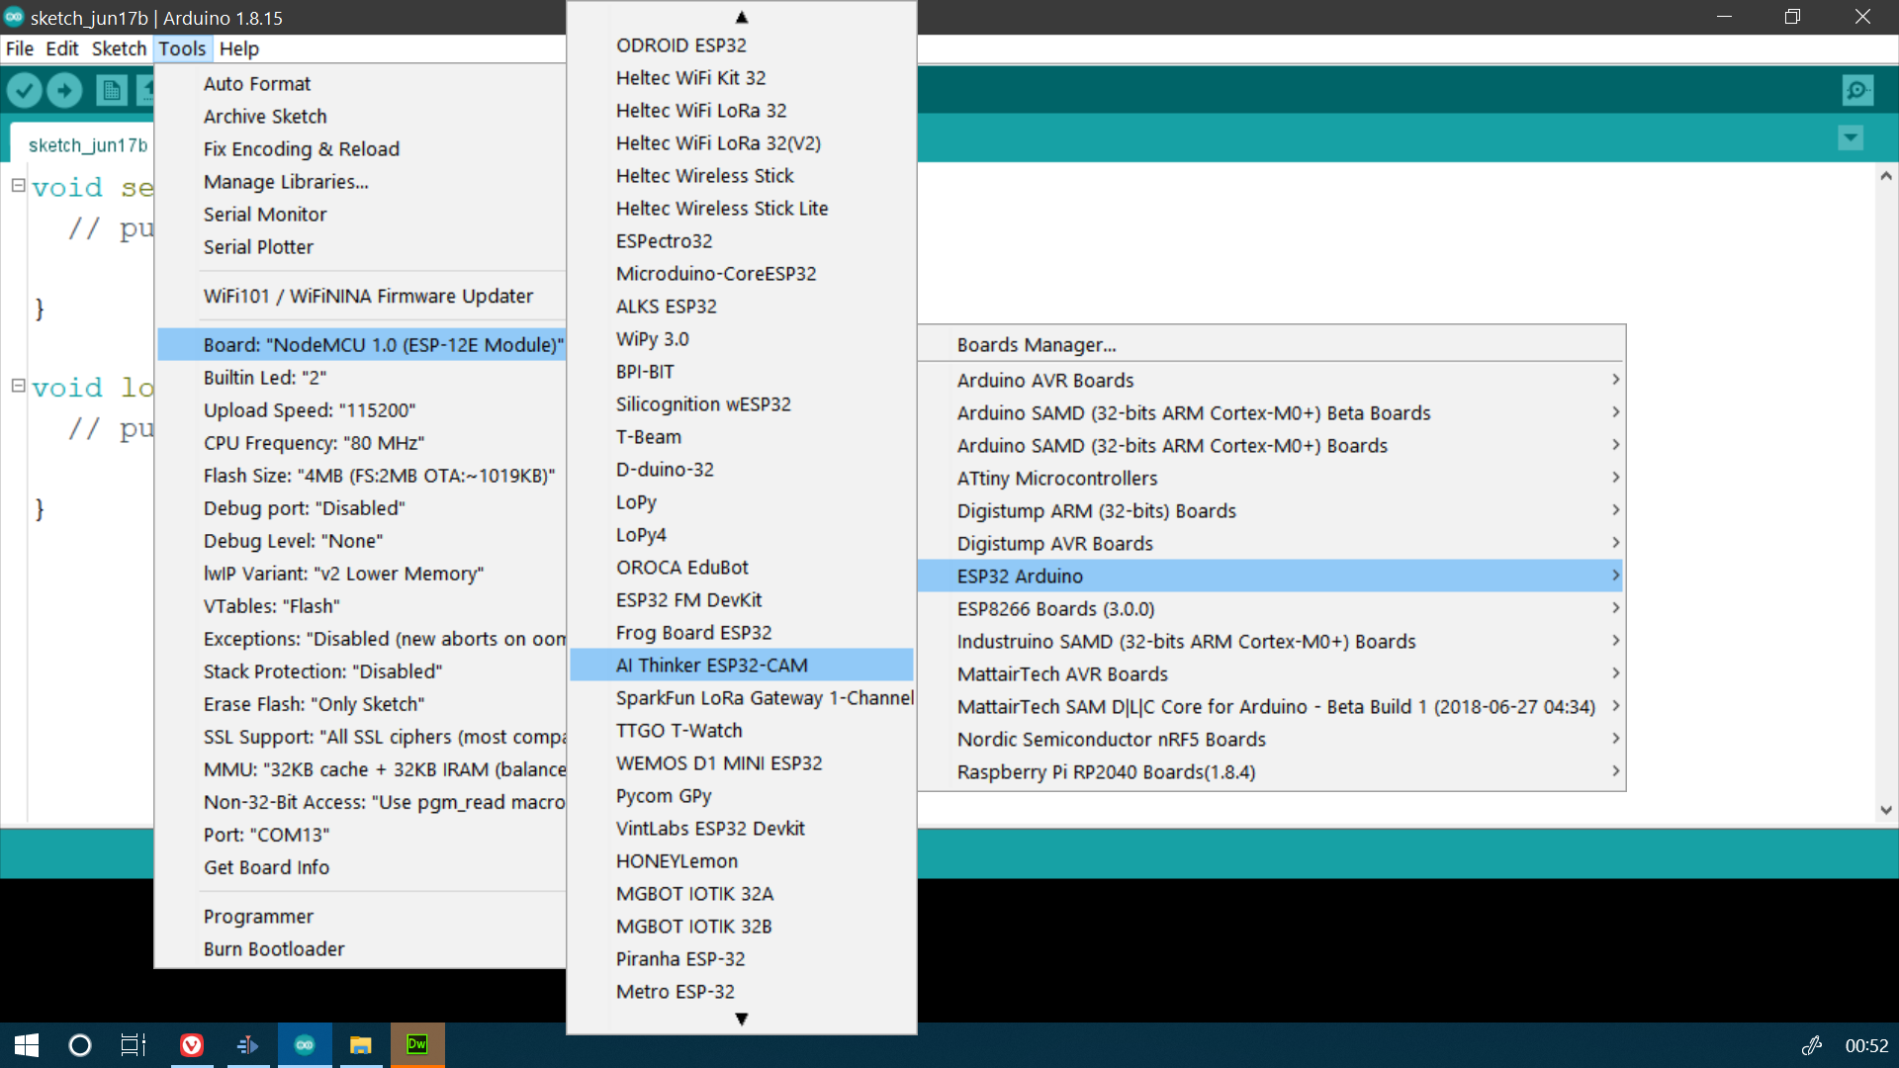Select Metro ESP-32 board

pos(742,992)
